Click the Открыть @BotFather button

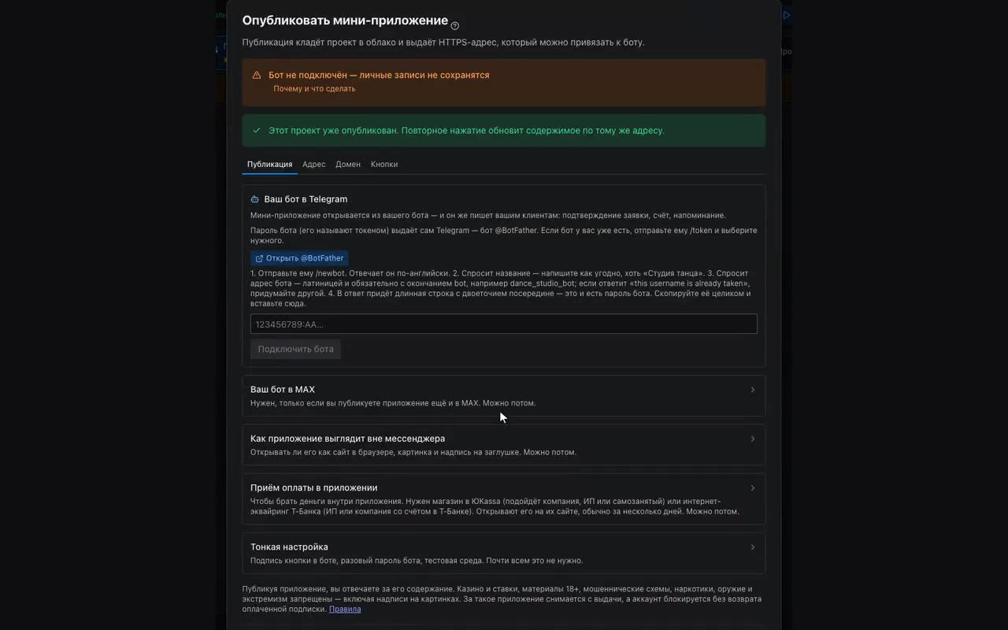click(x=299, y=258)
